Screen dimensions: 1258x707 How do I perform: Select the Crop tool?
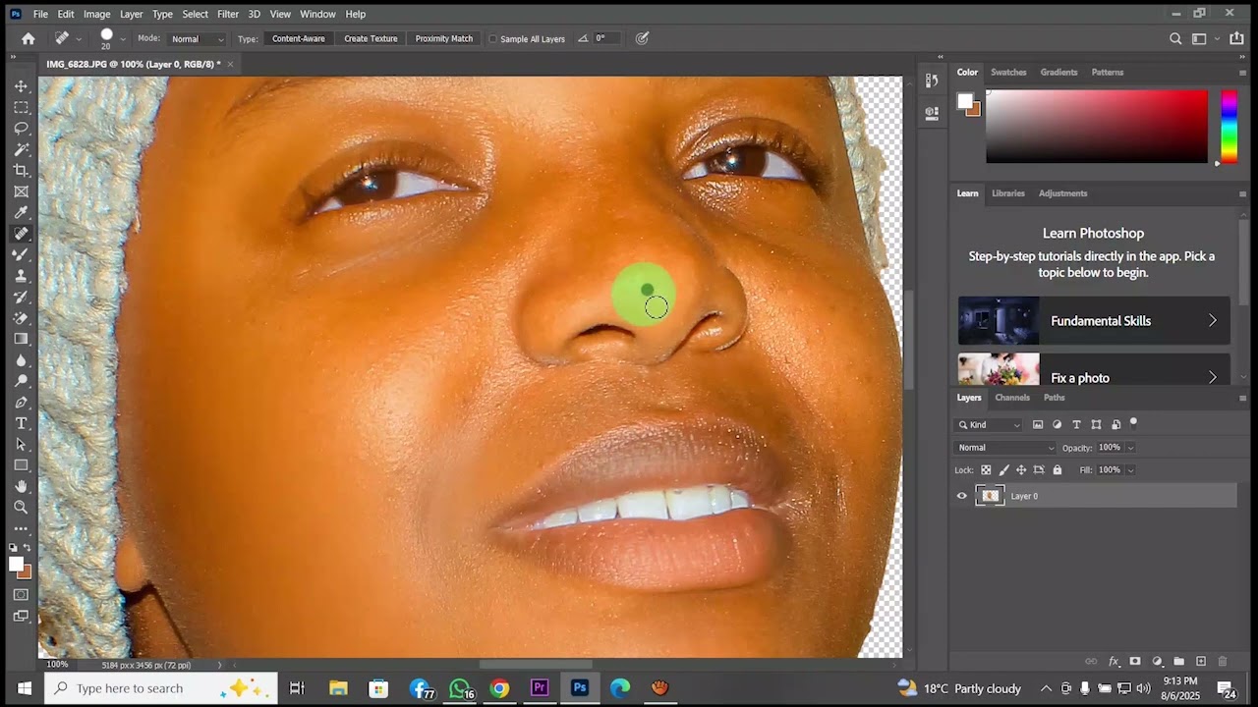pyautogui.click(x=21, y=171)
